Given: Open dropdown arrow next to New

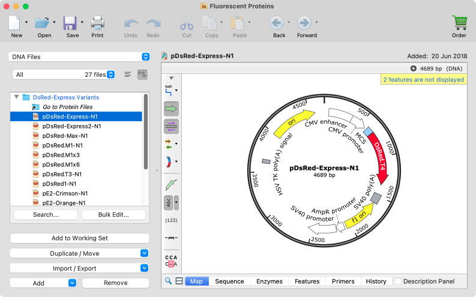Looking at the screenshot, I should (26, 22).
